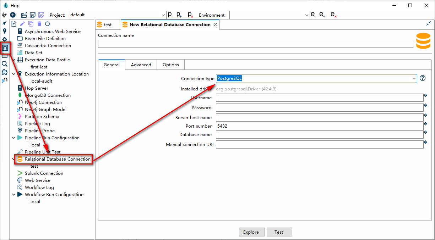Open the Configuration perspective gear icon
435x240 pixels.
(5, 39)
